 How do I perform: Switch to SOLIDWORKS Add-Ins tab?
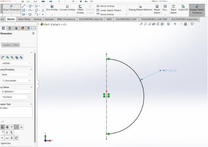pos(91,19)
